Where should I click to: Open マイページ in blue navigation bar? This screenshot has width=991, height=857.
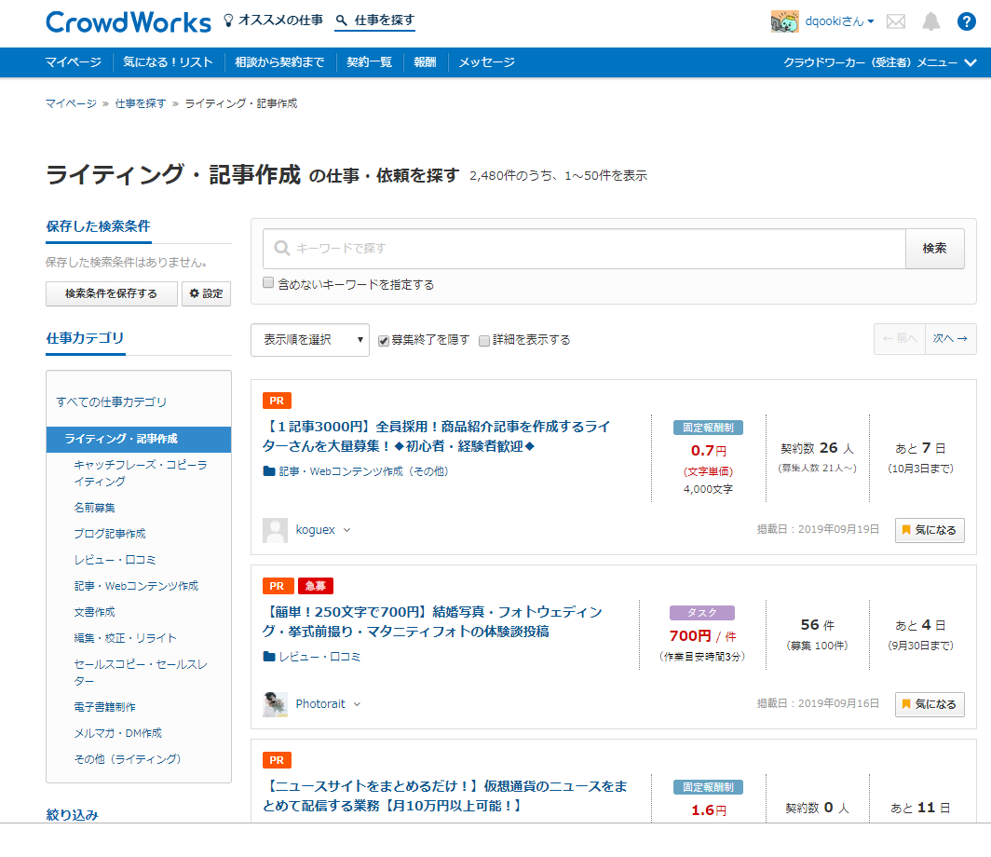pyautogui.click(x=74, y=62)
